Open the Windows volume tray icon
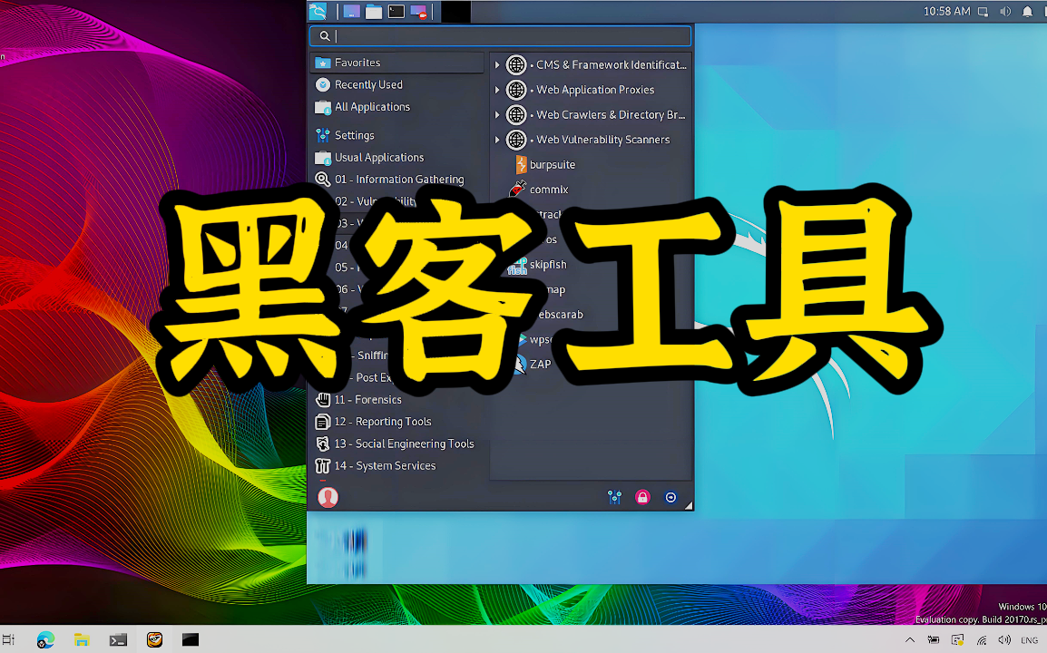This screenshot has height=653, width=1047. click(x=1004, y=640)
